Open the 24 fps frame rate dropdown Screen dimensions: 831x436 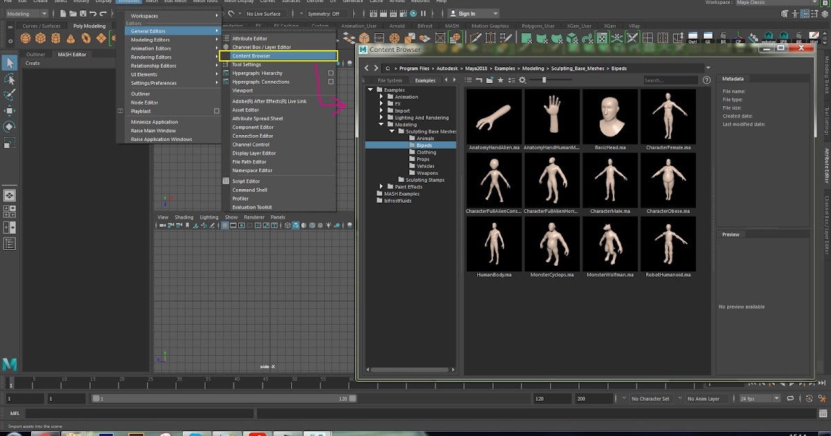point(760,399)
